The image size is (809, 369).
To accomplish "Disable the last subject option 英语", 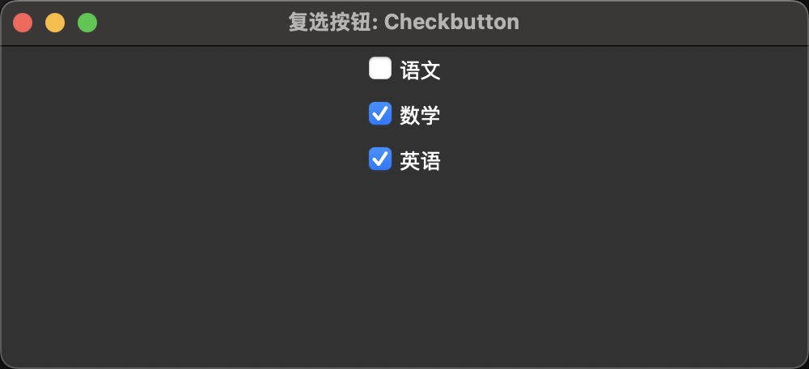I will (x=380, y=159).
